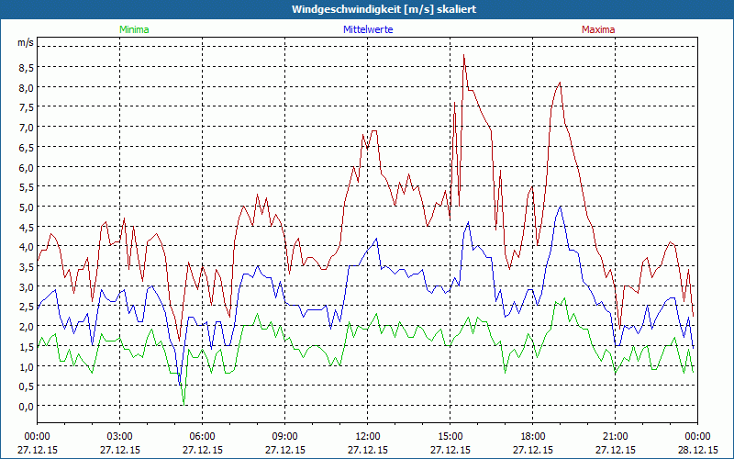Click the 8,5 y-axis value

pyautogui.click(x=27, y=68)
